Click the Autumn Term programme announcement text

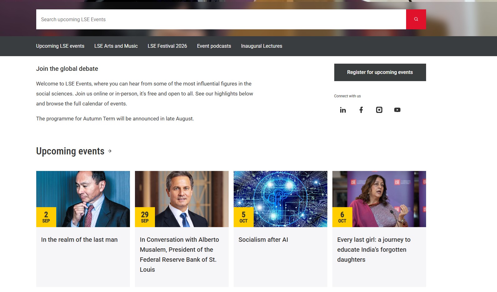[x=115, y=119]
